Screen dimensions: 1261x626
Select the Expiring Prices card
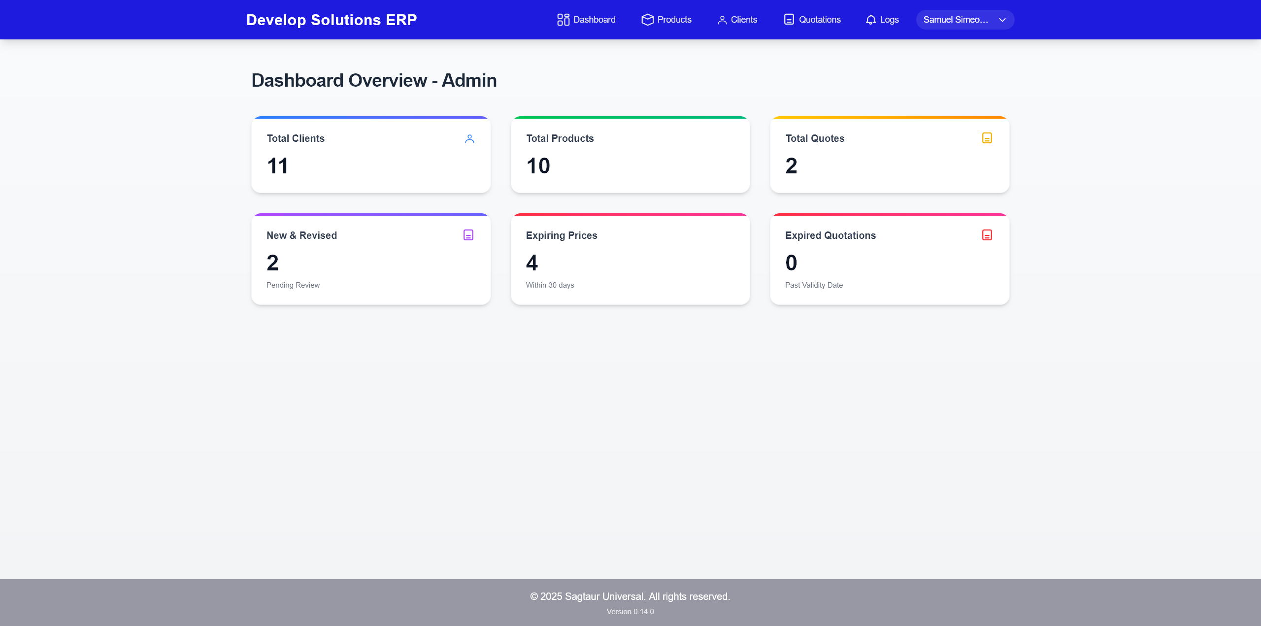[630, 260]
